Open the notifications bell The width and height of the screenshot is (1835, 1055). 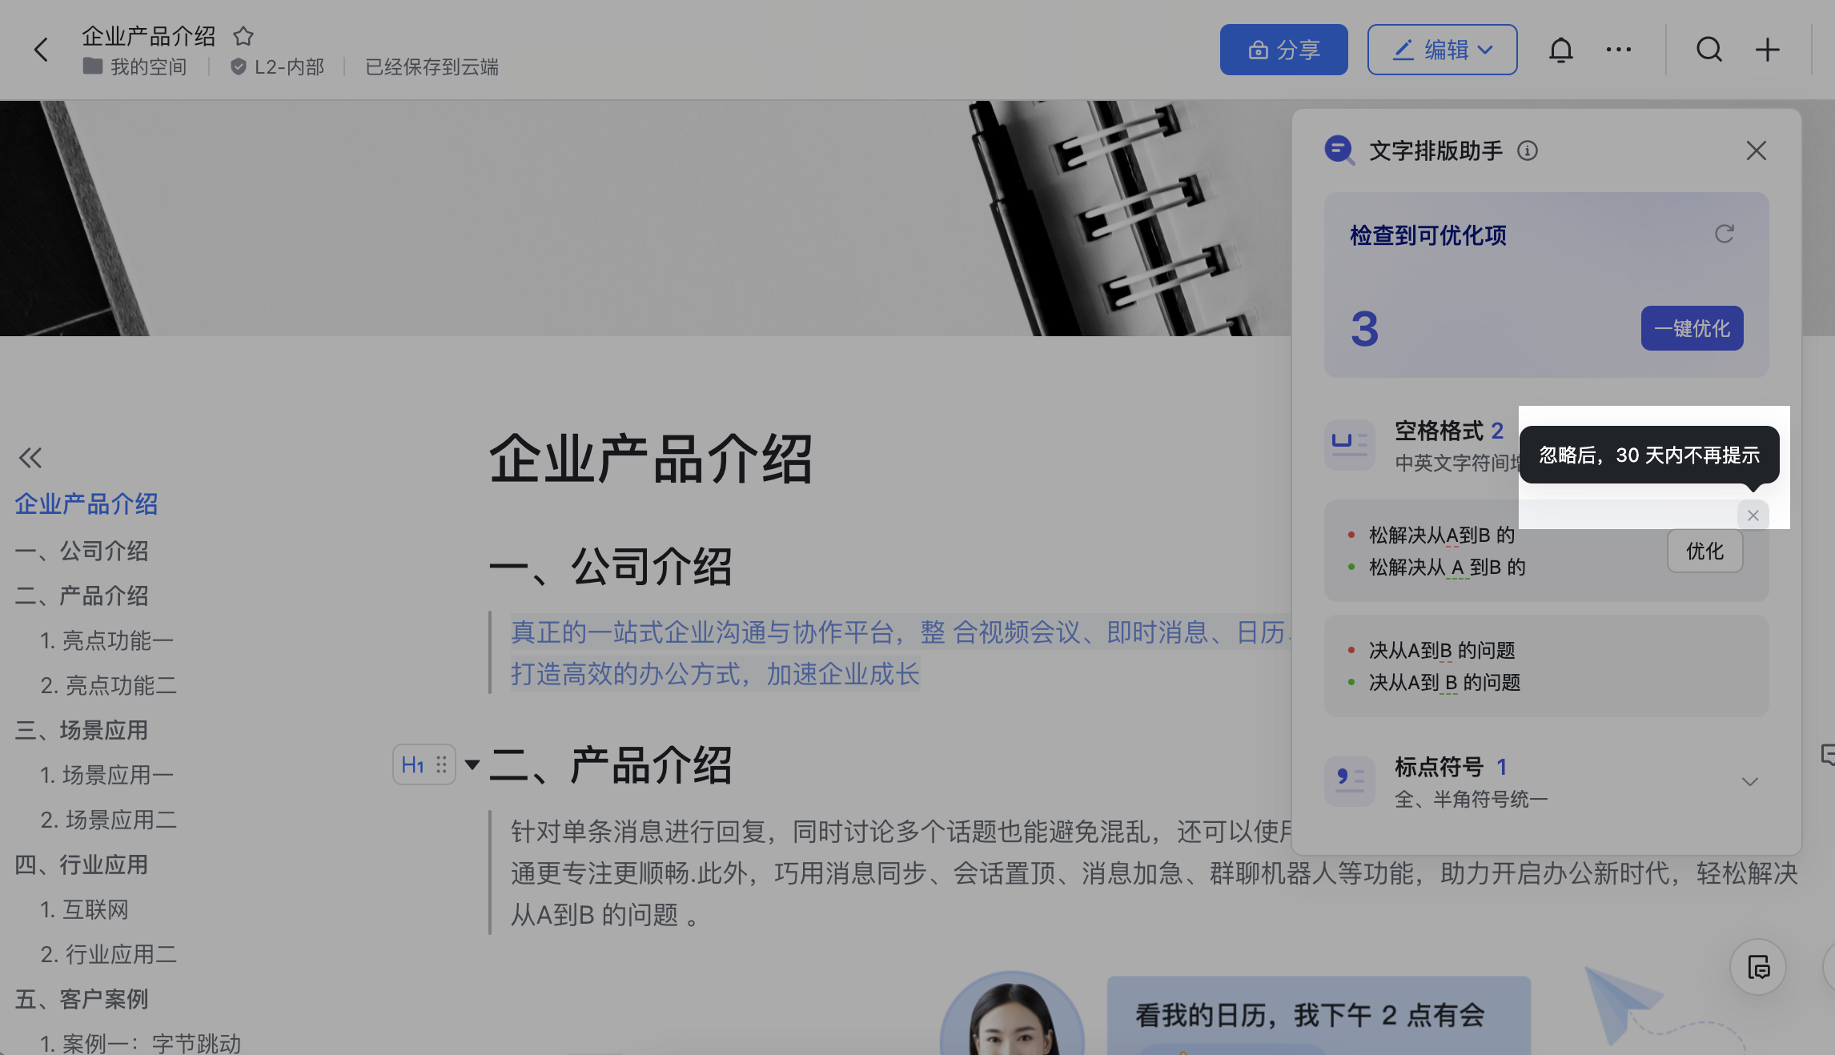pos(1560,50)
